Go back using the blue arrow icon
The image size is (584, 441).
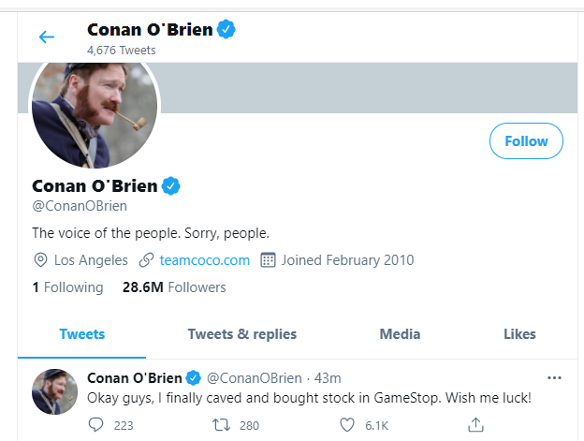click(47, 37)
